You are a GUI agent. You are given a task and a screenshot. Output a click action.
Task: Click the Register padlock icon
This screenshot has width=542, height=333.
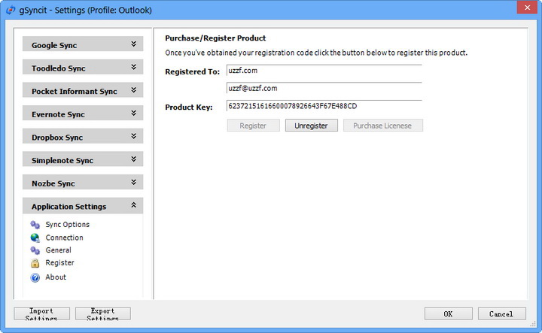[x=35, y=263]
